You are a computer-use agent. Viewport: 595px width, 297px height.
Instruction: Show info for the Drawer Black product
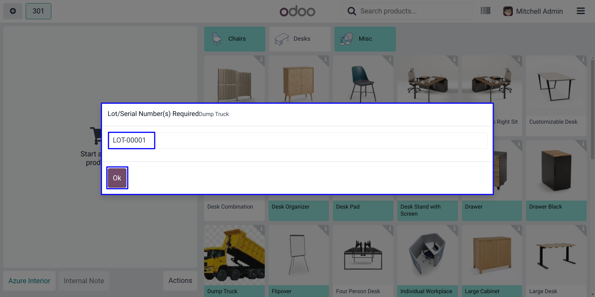(x=583, y=144)
